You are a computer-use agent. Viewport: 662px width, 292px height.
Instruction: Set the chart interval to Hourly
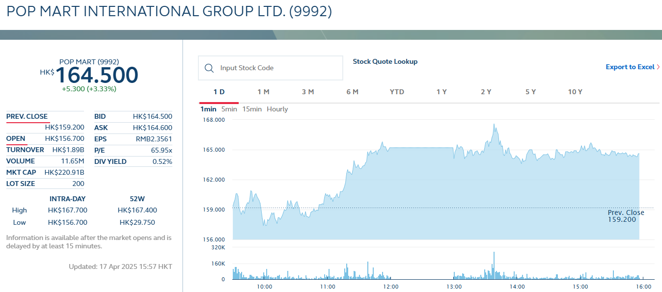click(277, 109)
